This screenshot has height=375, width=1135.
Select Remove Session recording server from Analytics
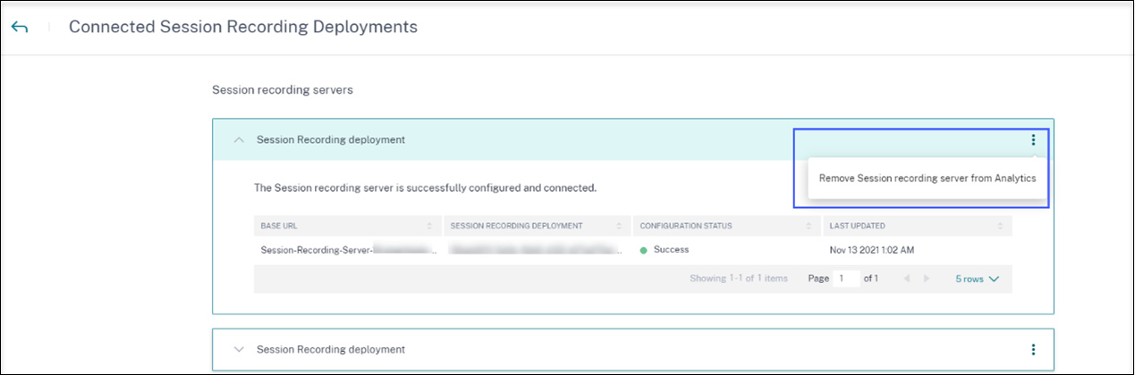click(x=927, y=179)
